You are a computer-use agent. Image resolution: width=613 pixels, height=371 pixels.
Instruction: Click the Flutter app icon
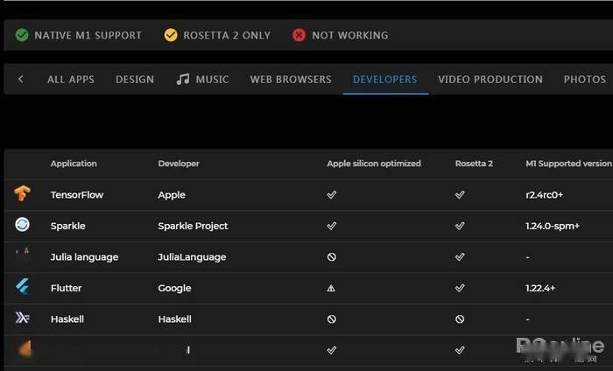22,287
